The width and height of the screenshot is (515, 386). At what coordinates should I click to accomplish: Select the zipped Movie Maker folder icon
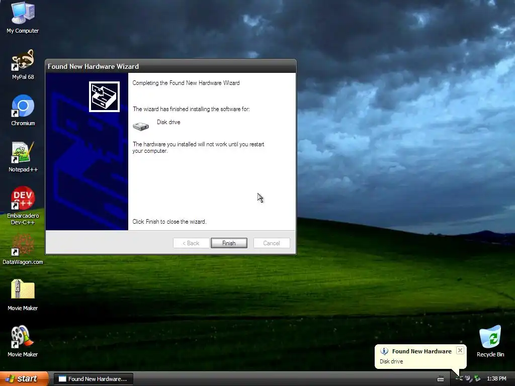click(x=23, y=295)
